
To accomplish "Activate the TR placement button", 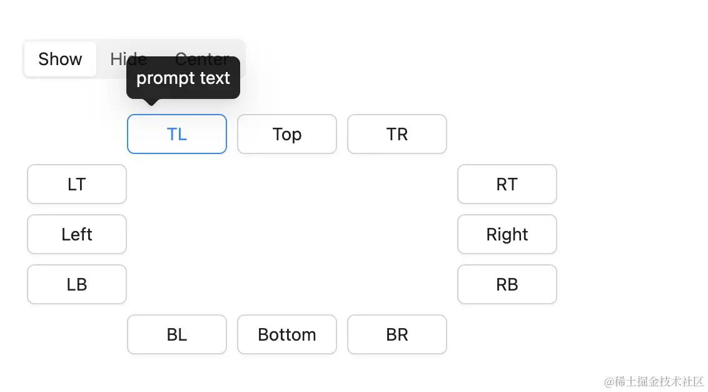I will coord(397,134).
